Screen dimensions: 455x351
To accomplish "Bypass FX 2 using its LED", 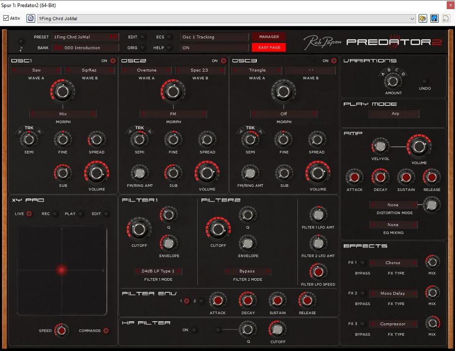I will coord(362,293).
